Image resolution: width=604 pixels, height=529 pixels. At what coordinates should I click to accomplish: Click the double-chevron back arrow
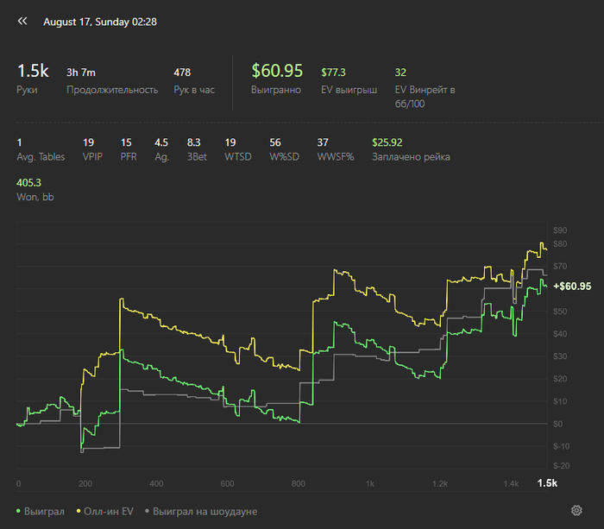[22, 21]
